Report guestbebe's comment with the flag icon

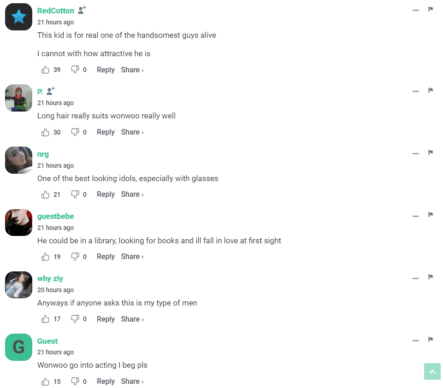pos(431,215)
